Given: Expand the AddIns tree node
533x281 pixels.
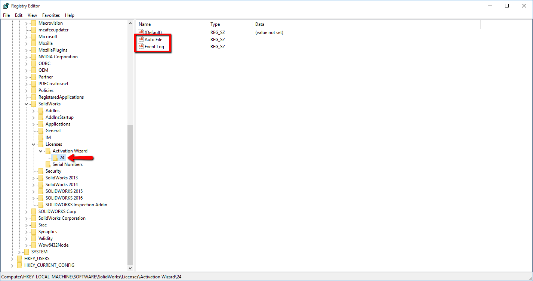Looking at the screenshot, I should tap(34, 111).
